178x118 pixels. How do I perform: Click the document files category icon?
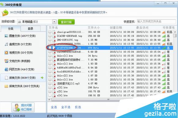[6, 61]
